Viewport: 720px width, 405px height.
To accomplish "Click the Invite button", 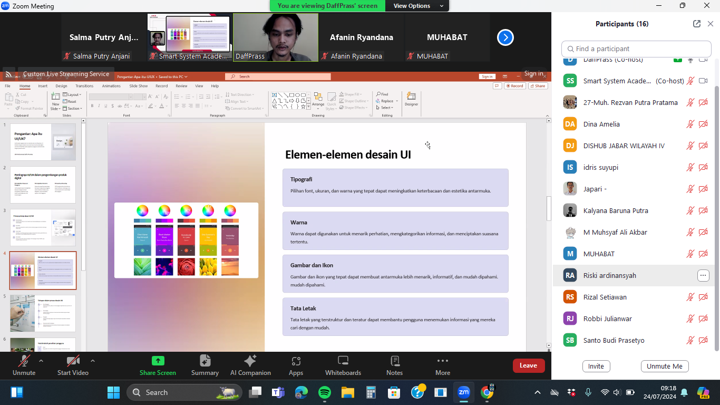I will click(596, 366).
